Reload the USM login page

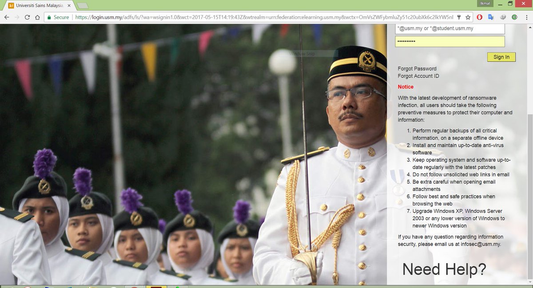coord(28,17)
